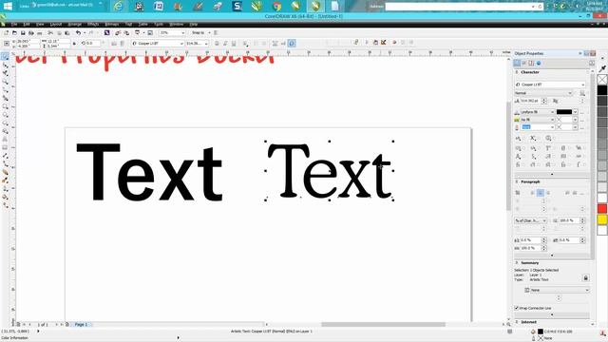This screenshot has height=342, width=608.
Task: Click the no-color swatch in palette
Action: coord(602,80)
